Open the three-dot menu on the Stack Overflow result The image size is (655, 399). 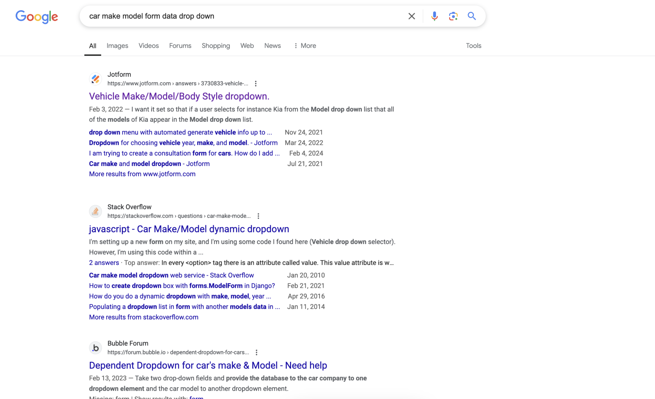(258, 216)
